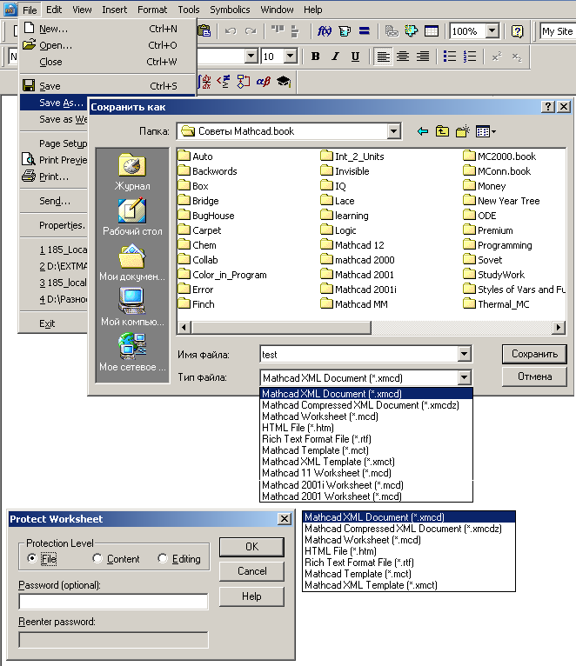Image resolution: width=576 pixels, height=666 pixels.
Task: Create a new folder in the dialog
Action: point(463,131)
